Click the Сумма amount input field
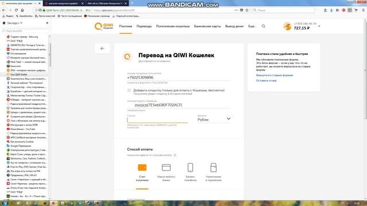367x206 pixels. [x=157, y=120]
